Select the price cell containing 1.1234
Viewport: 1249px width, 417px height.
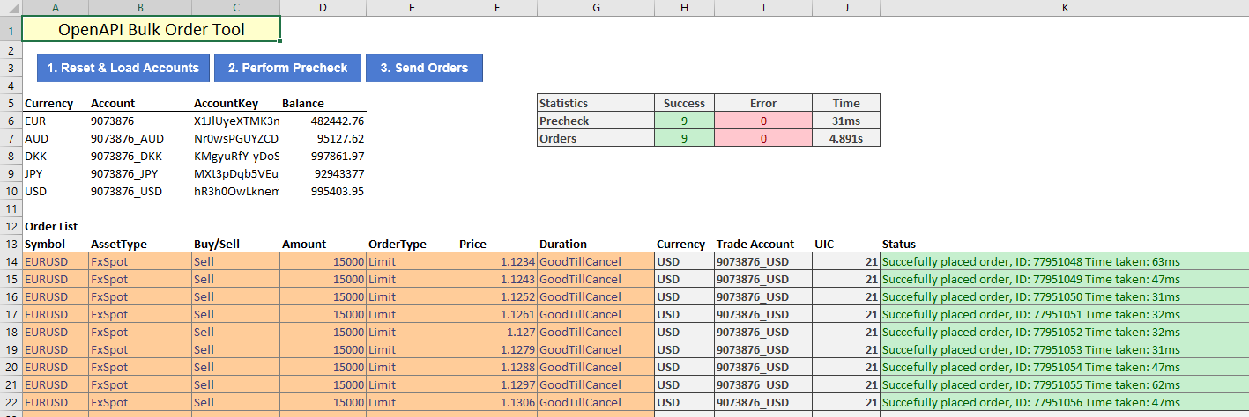[x=495, y=261]
